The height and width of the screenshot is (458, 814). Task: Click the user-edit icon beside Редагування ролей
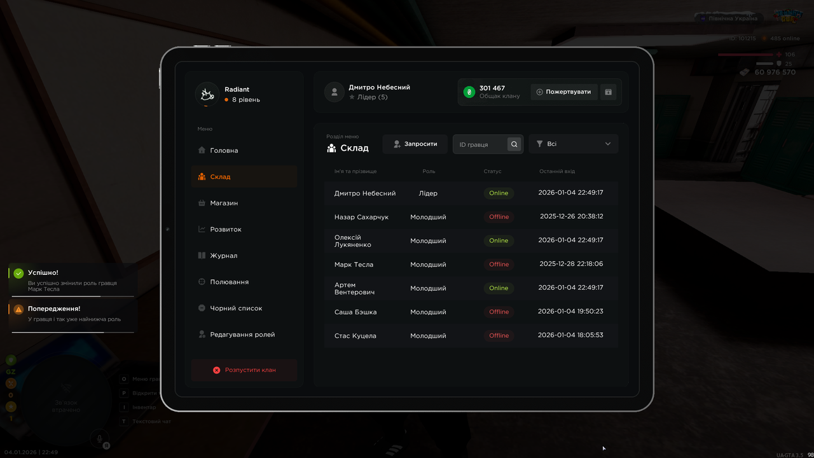coord(202,334)
